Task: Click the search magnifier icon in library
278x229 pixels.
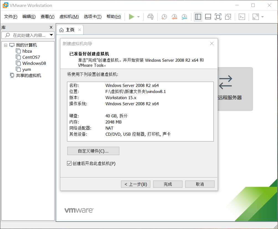Action: [x=7, y=35]
